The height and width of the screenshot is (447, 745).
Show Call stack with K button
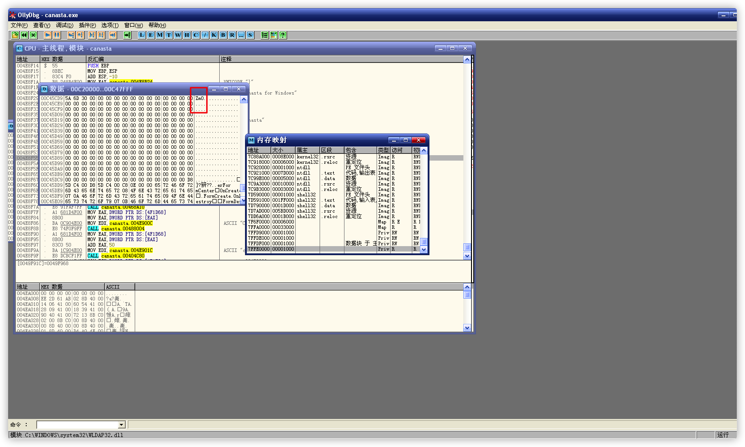pos(214,35)
